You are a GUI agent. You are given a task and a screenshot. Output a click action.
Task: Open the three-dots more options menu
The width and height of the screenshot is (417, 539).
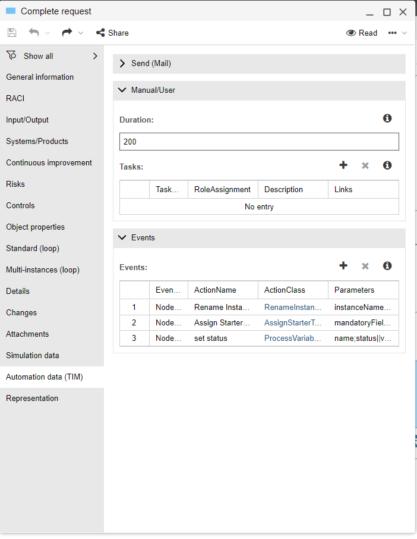393,33
